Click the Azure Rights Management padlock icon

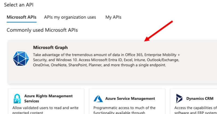pos(17,99)
